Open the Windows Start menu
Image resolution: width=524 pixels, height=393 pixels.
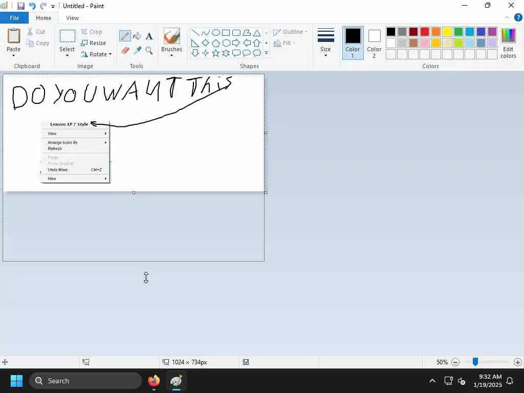(x=16, y=381)
